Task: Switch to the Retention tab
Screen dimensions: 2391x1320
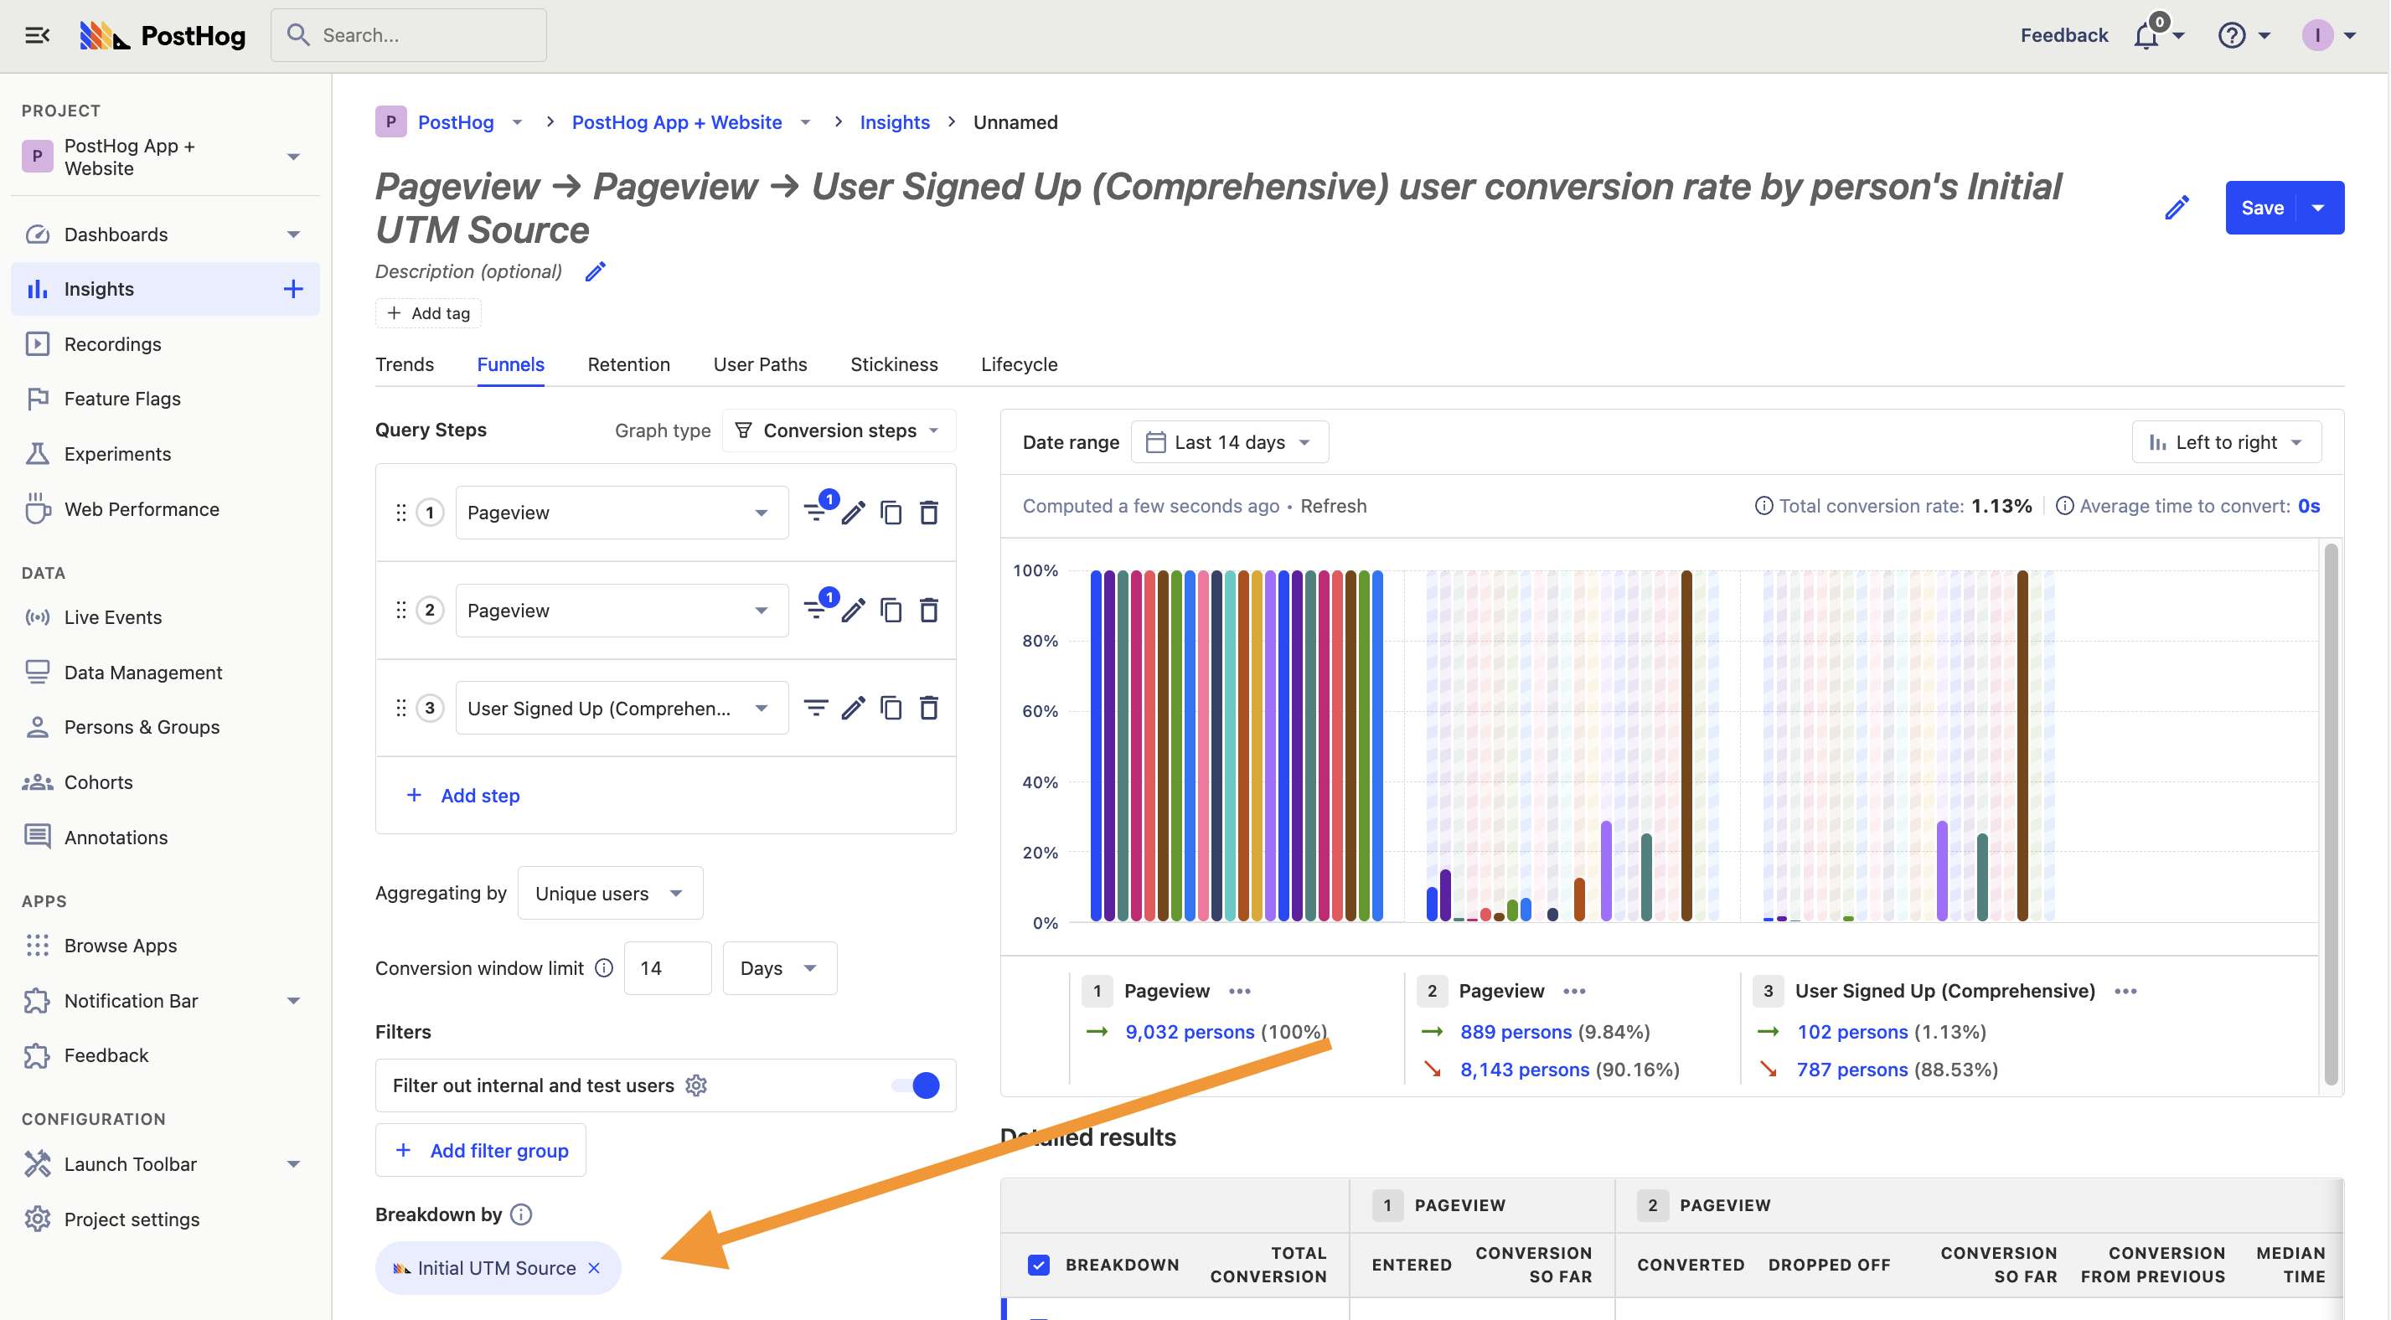Action: point(628,365)
